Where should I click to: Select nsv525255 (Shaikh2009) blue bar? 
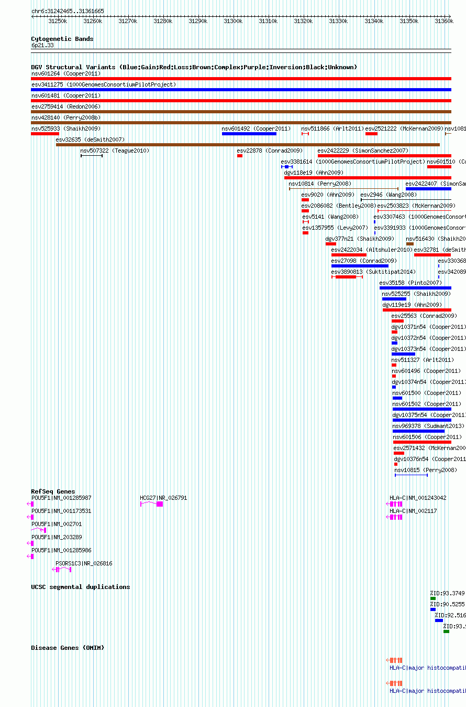coord(394,299)
